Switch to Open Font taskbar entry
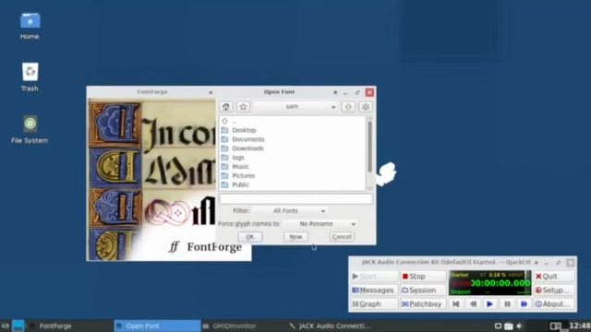 (157, 326)
